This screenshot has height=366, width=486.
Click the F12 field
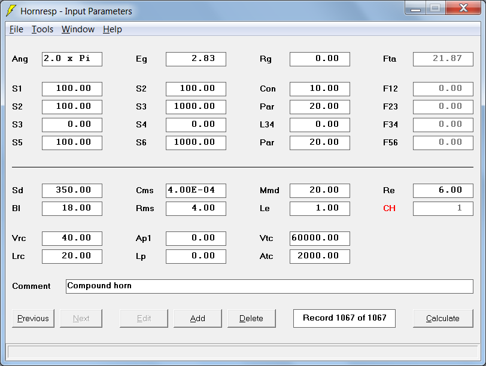coord(443,89)
